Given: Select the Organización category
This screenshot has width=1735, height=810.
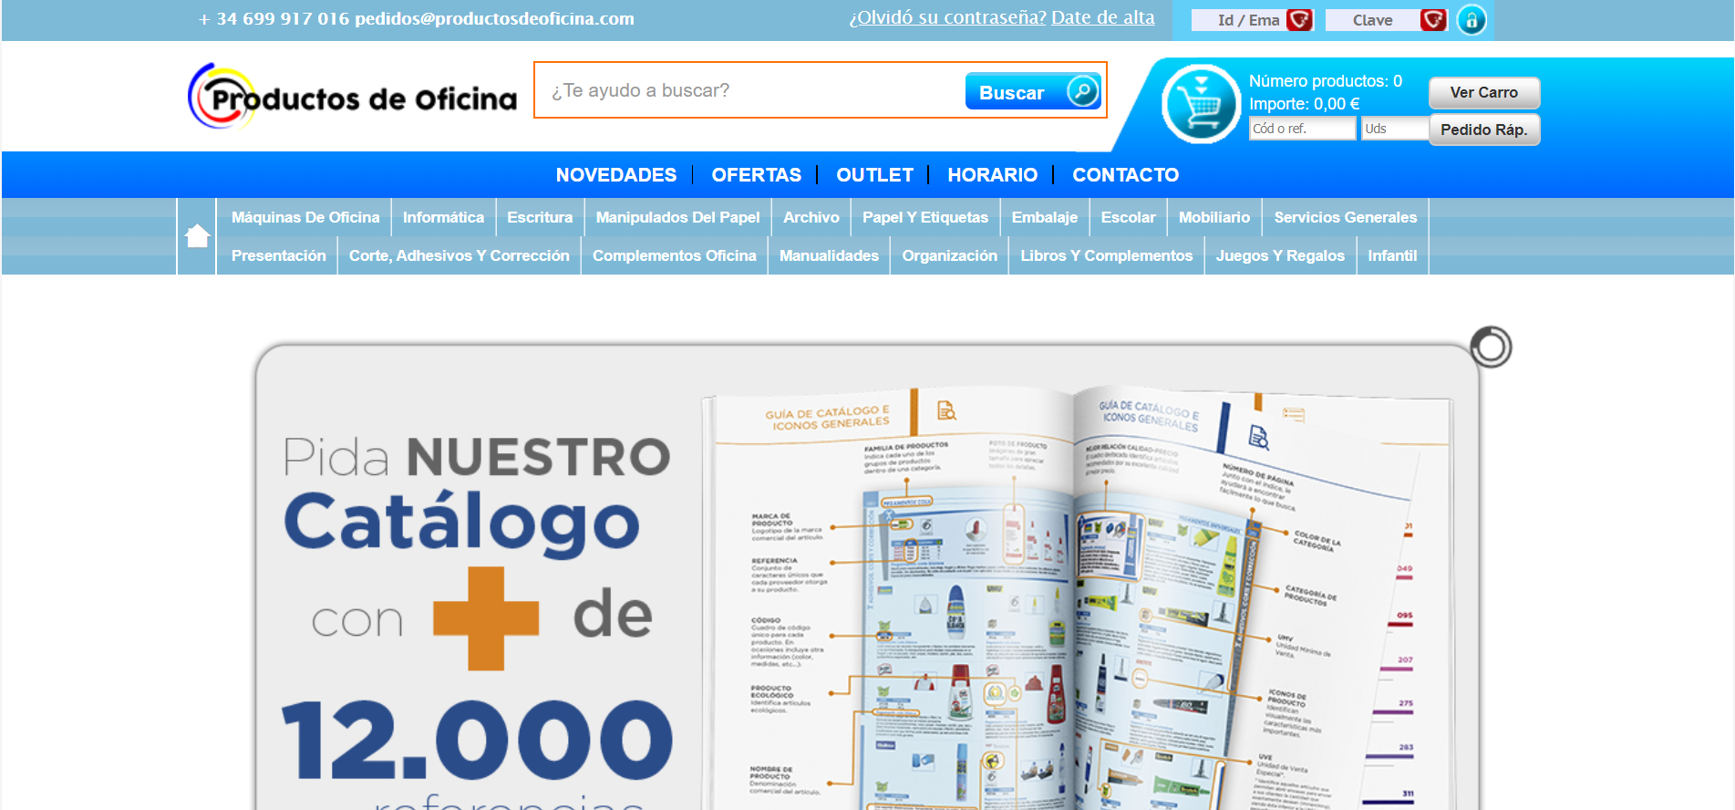Looking at the screenshot, I should point(949,255).
